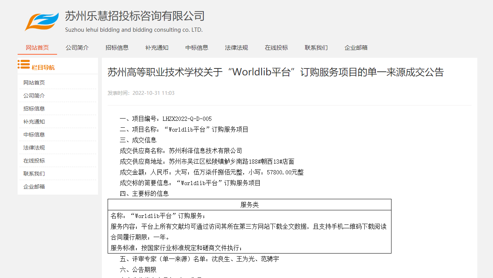
Task: Click the English subtitle Suzhou lehui bidding
Action: (x=134, y=30)
